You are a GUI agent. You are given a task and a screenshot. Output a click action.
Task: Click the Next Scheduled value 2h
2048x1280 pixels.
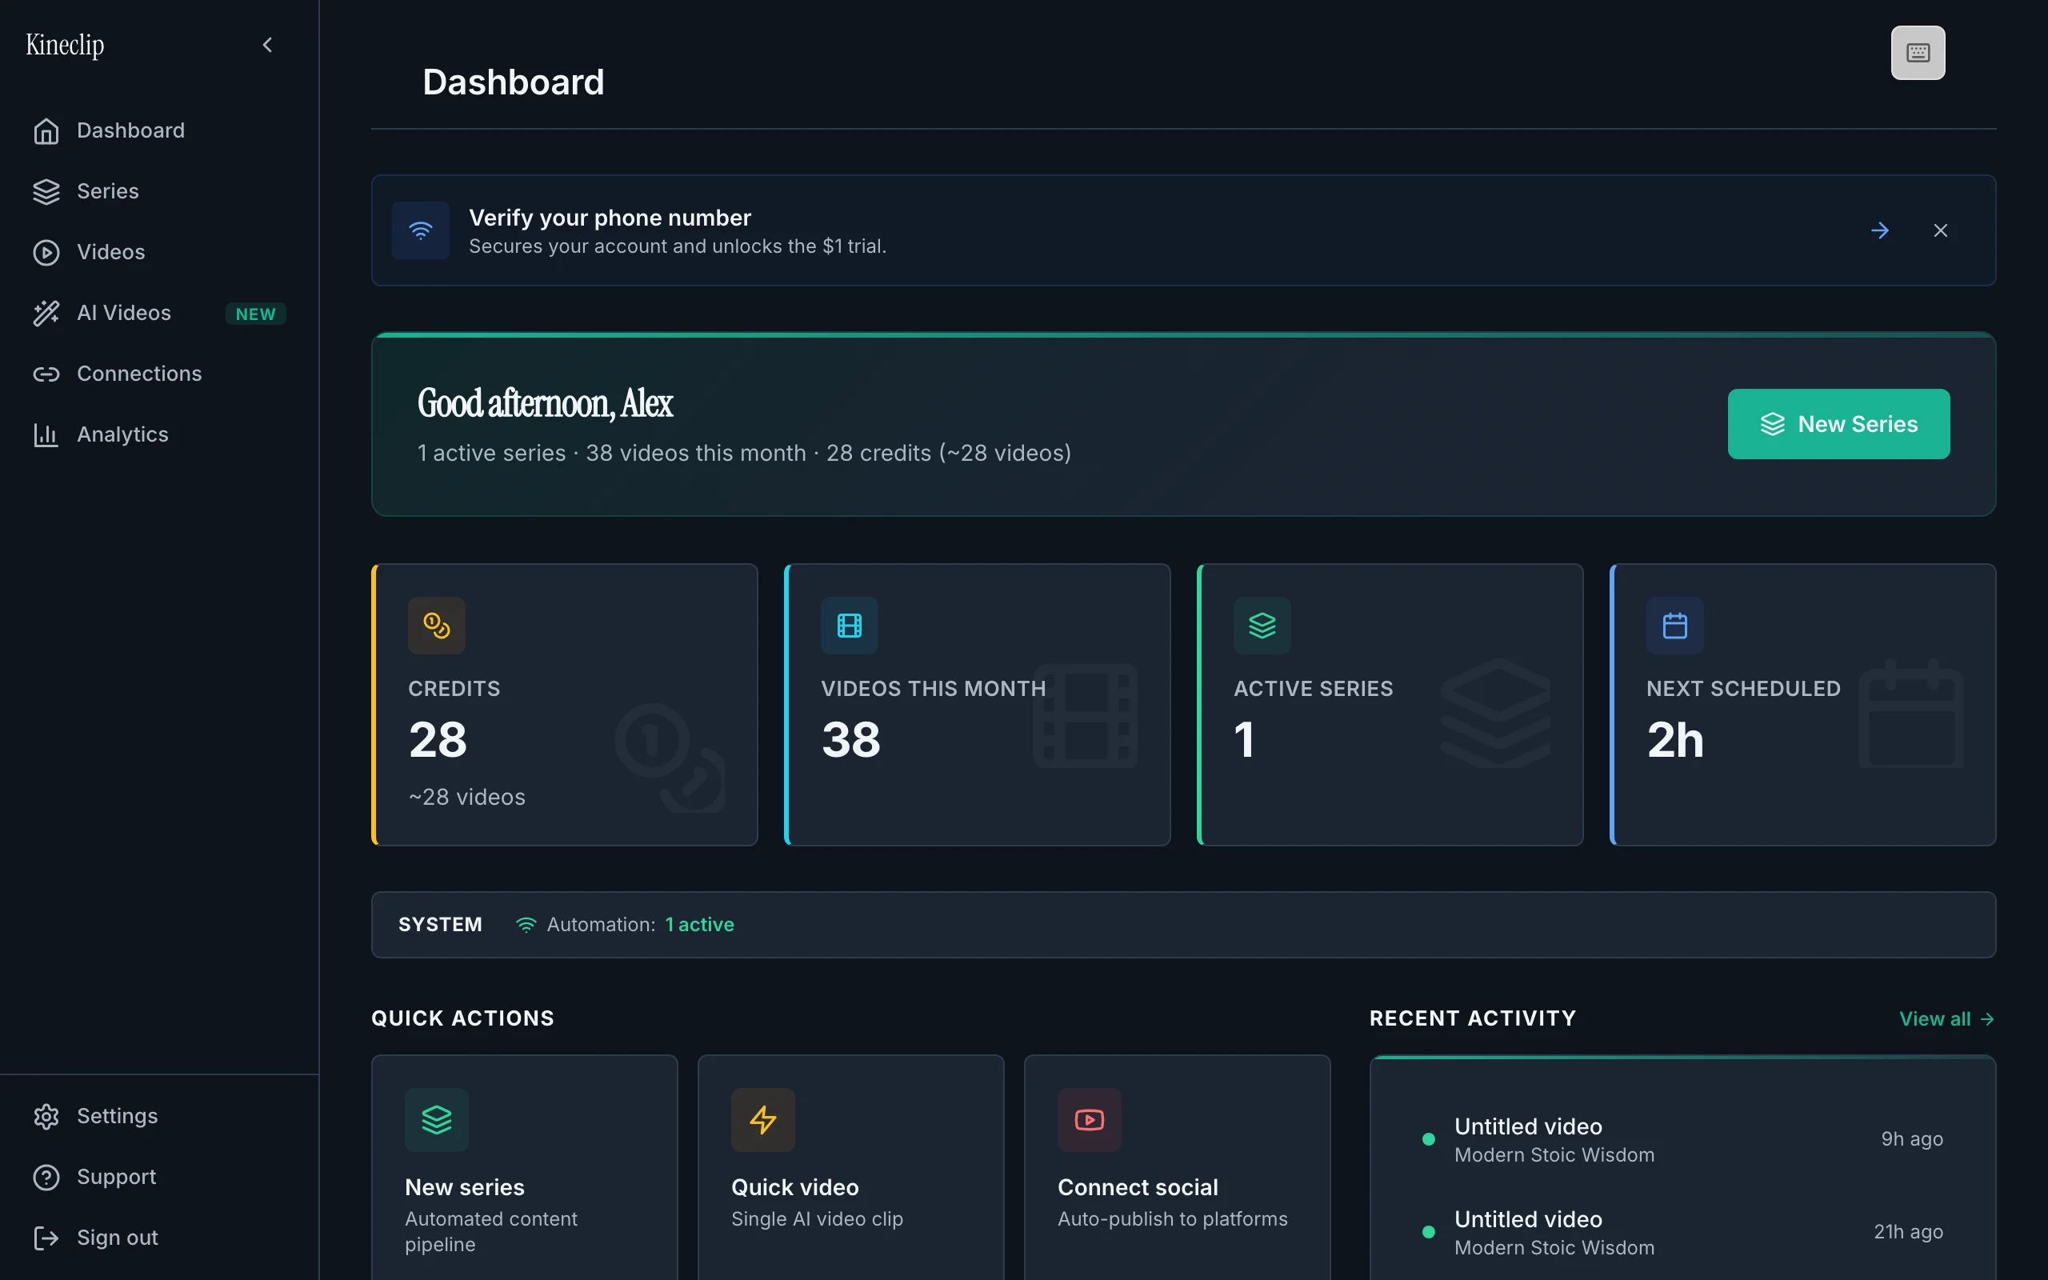1674,740
